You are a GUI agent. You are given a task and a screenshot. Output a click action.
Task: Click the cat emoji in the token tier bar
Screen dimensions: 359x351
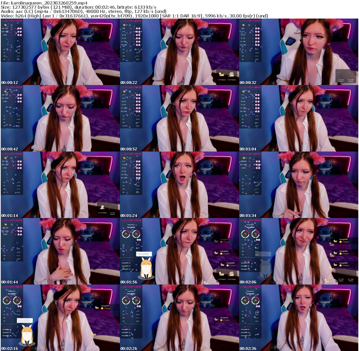tap(222, 274)
